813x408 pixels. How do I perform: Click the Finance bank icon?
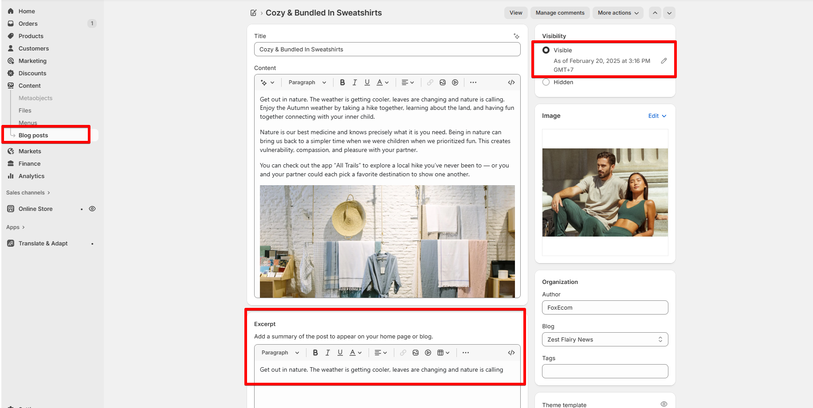pyautogui.click(x=11, y=163)
